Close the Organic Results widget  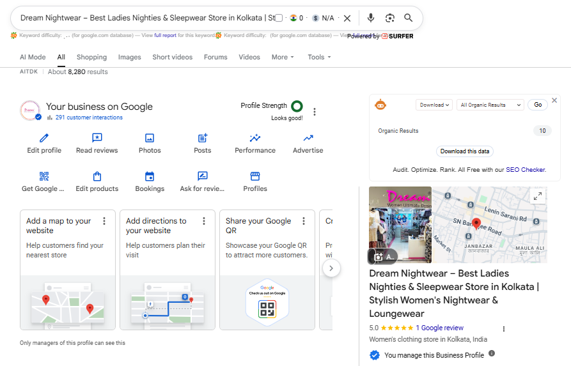554,100
